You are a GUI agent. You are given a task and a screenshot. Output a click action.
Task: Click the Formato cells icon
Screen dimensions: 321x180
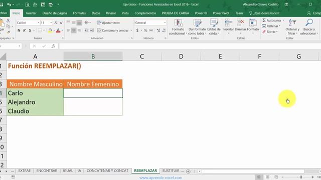pyautogui.click(x=253, y=22)
